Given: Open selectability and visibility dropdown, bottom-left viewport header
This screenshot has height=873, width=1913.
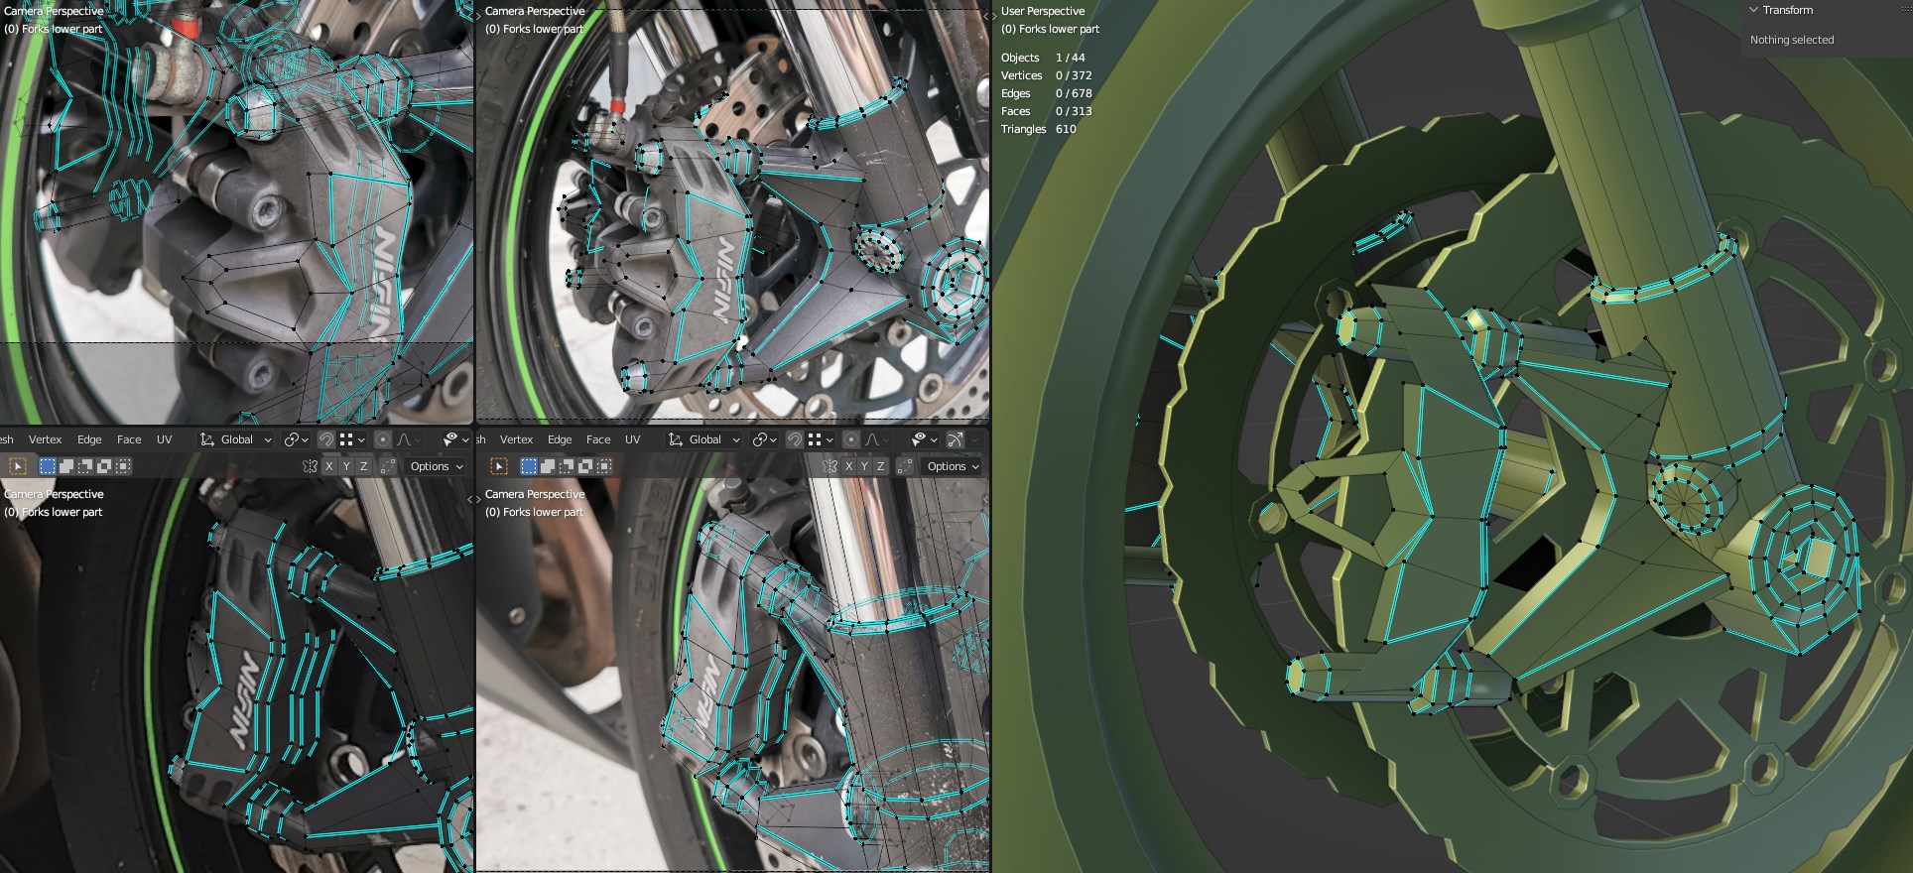Looking at the screenshot, I should 456,439.
